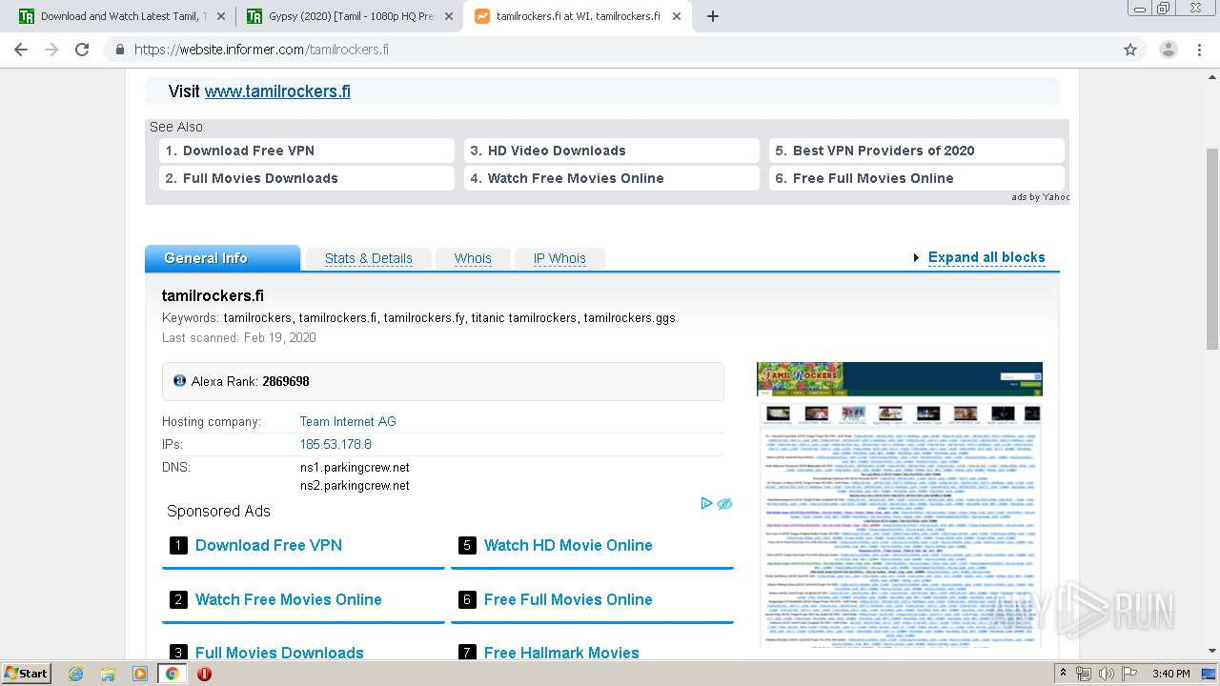Image resolution: width=1220 pixels, height=686 pixels.
Task: Select the Last scanned: Feb 19, 2020 text
Action: [239, 337]
